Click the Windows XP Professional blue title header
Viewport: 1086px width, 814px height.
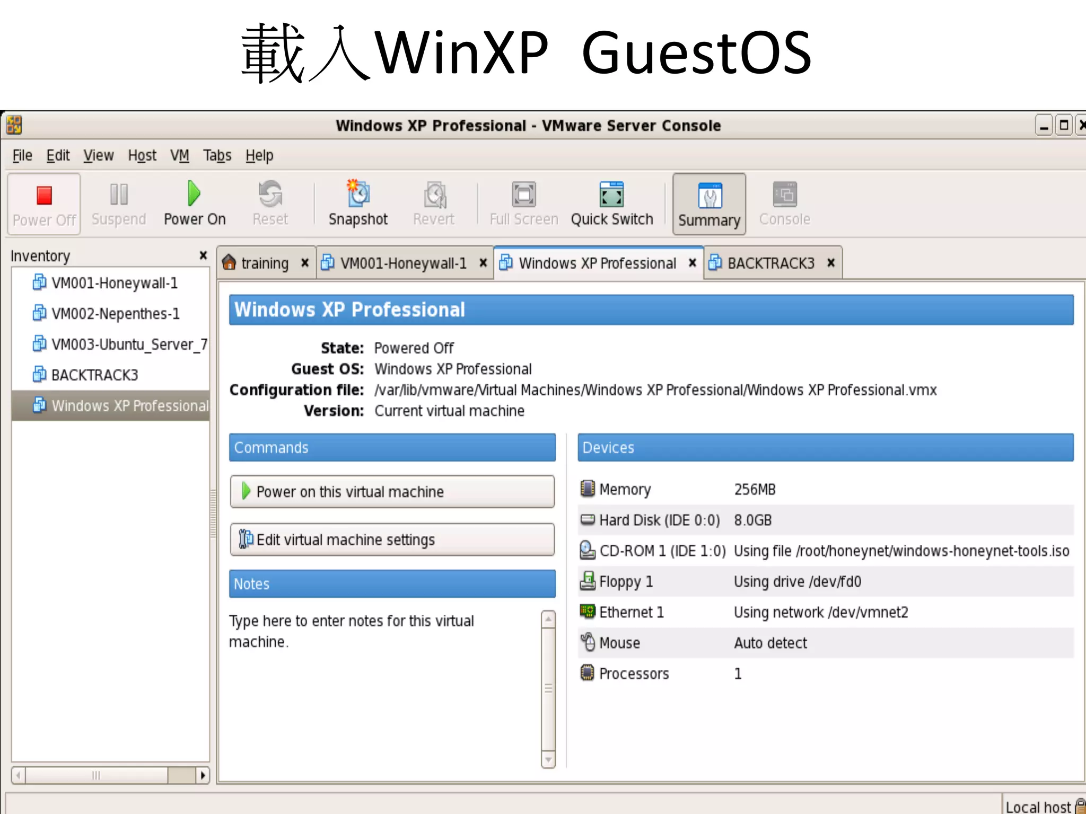[x=651, y=309]
